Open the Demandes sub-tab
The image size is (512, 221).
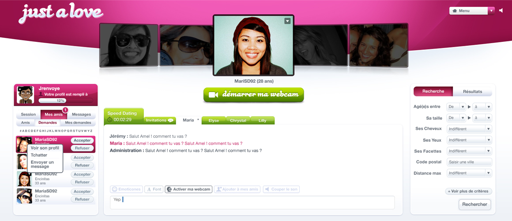click(47, 123)
